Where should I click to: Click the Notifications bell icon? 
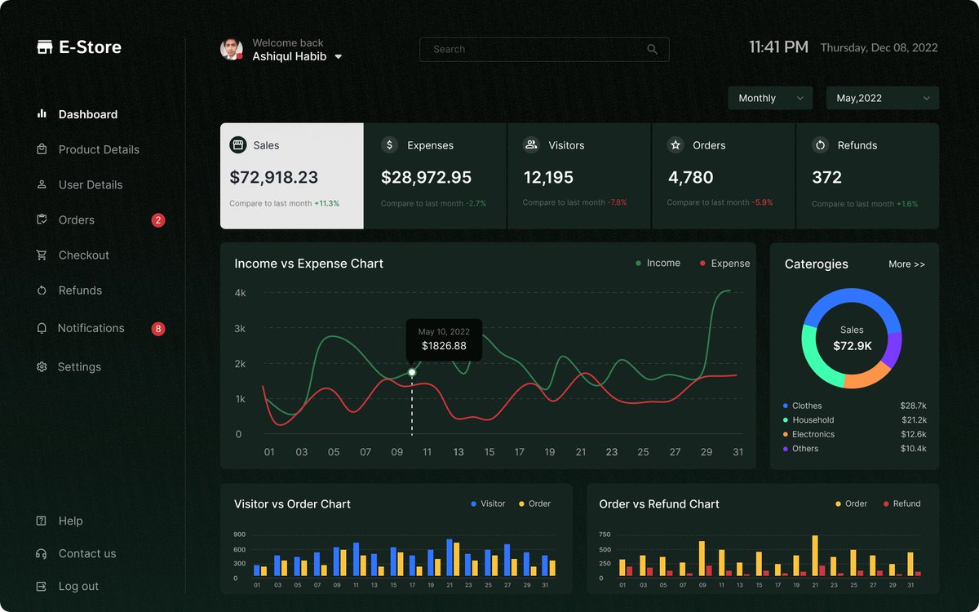(42, 328)
